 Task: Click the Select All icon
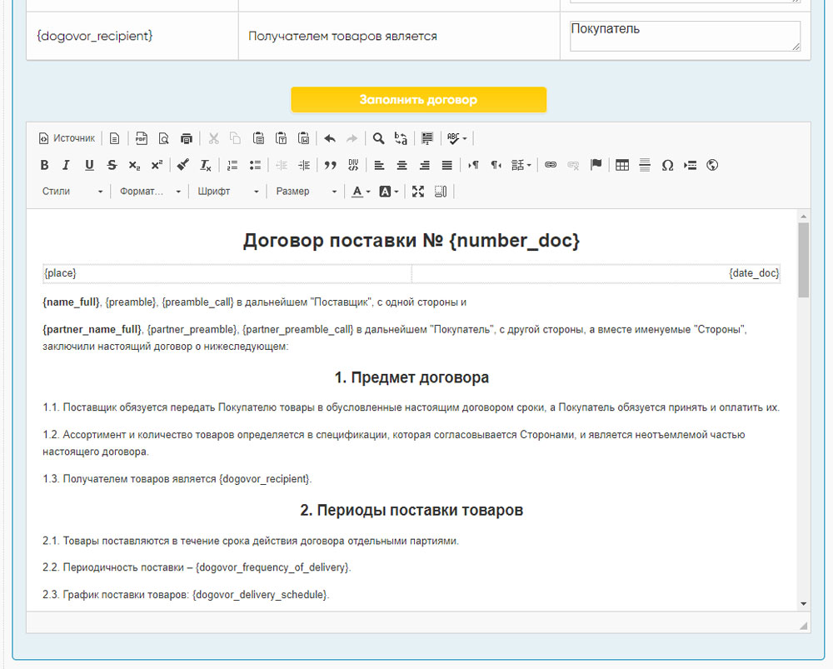point(427,138)
